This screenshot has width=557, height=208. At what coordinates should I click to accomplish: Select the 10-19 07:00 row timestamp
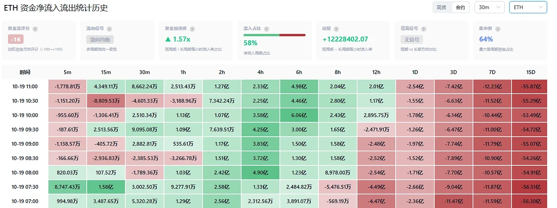[25, 201]
